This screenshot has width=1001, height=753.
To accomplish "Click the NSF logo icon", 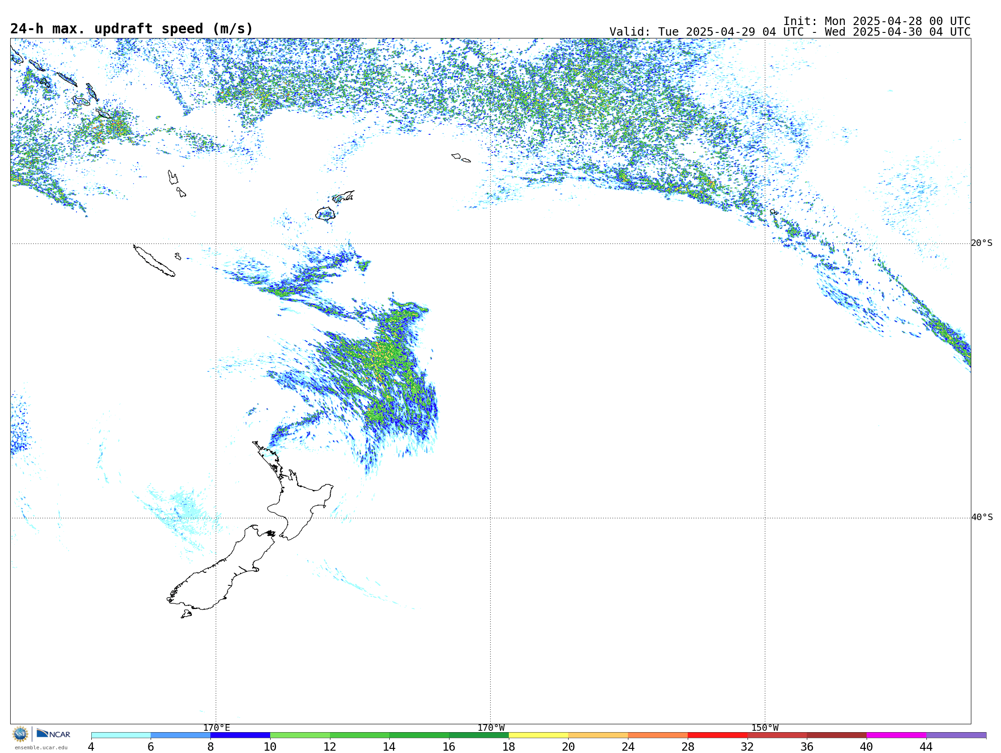I will coord(20,734).
